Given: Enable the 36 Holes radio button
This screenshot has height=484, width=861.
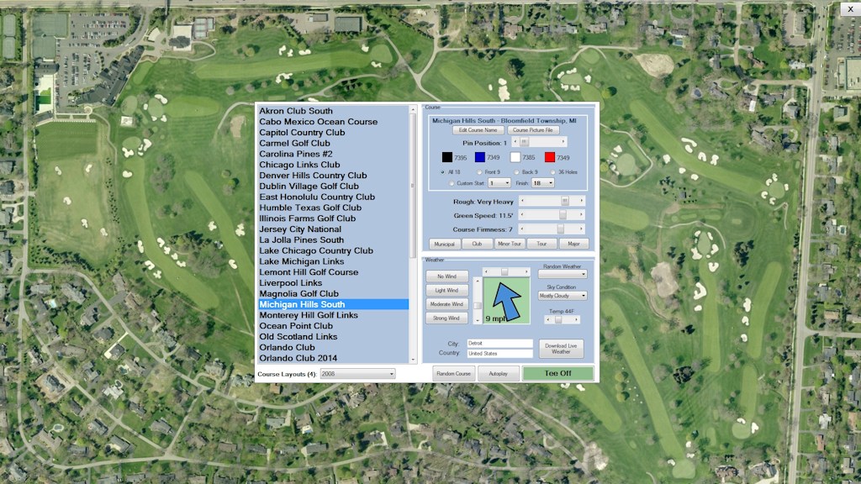Looking at the screenshot, I should coord(551,172).
